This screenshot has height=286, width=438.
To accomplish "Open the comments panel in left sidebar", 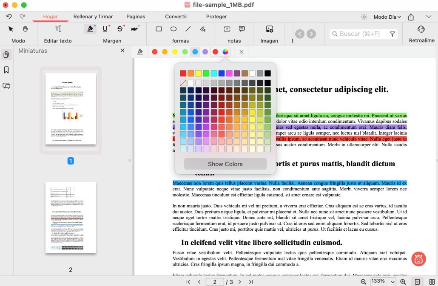I will click(6, 86).
